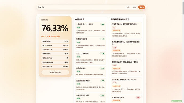This screenshot has height=103, width=184.
Task: Select the stat row showing 73.02%
Action: (x=55, y=45)
